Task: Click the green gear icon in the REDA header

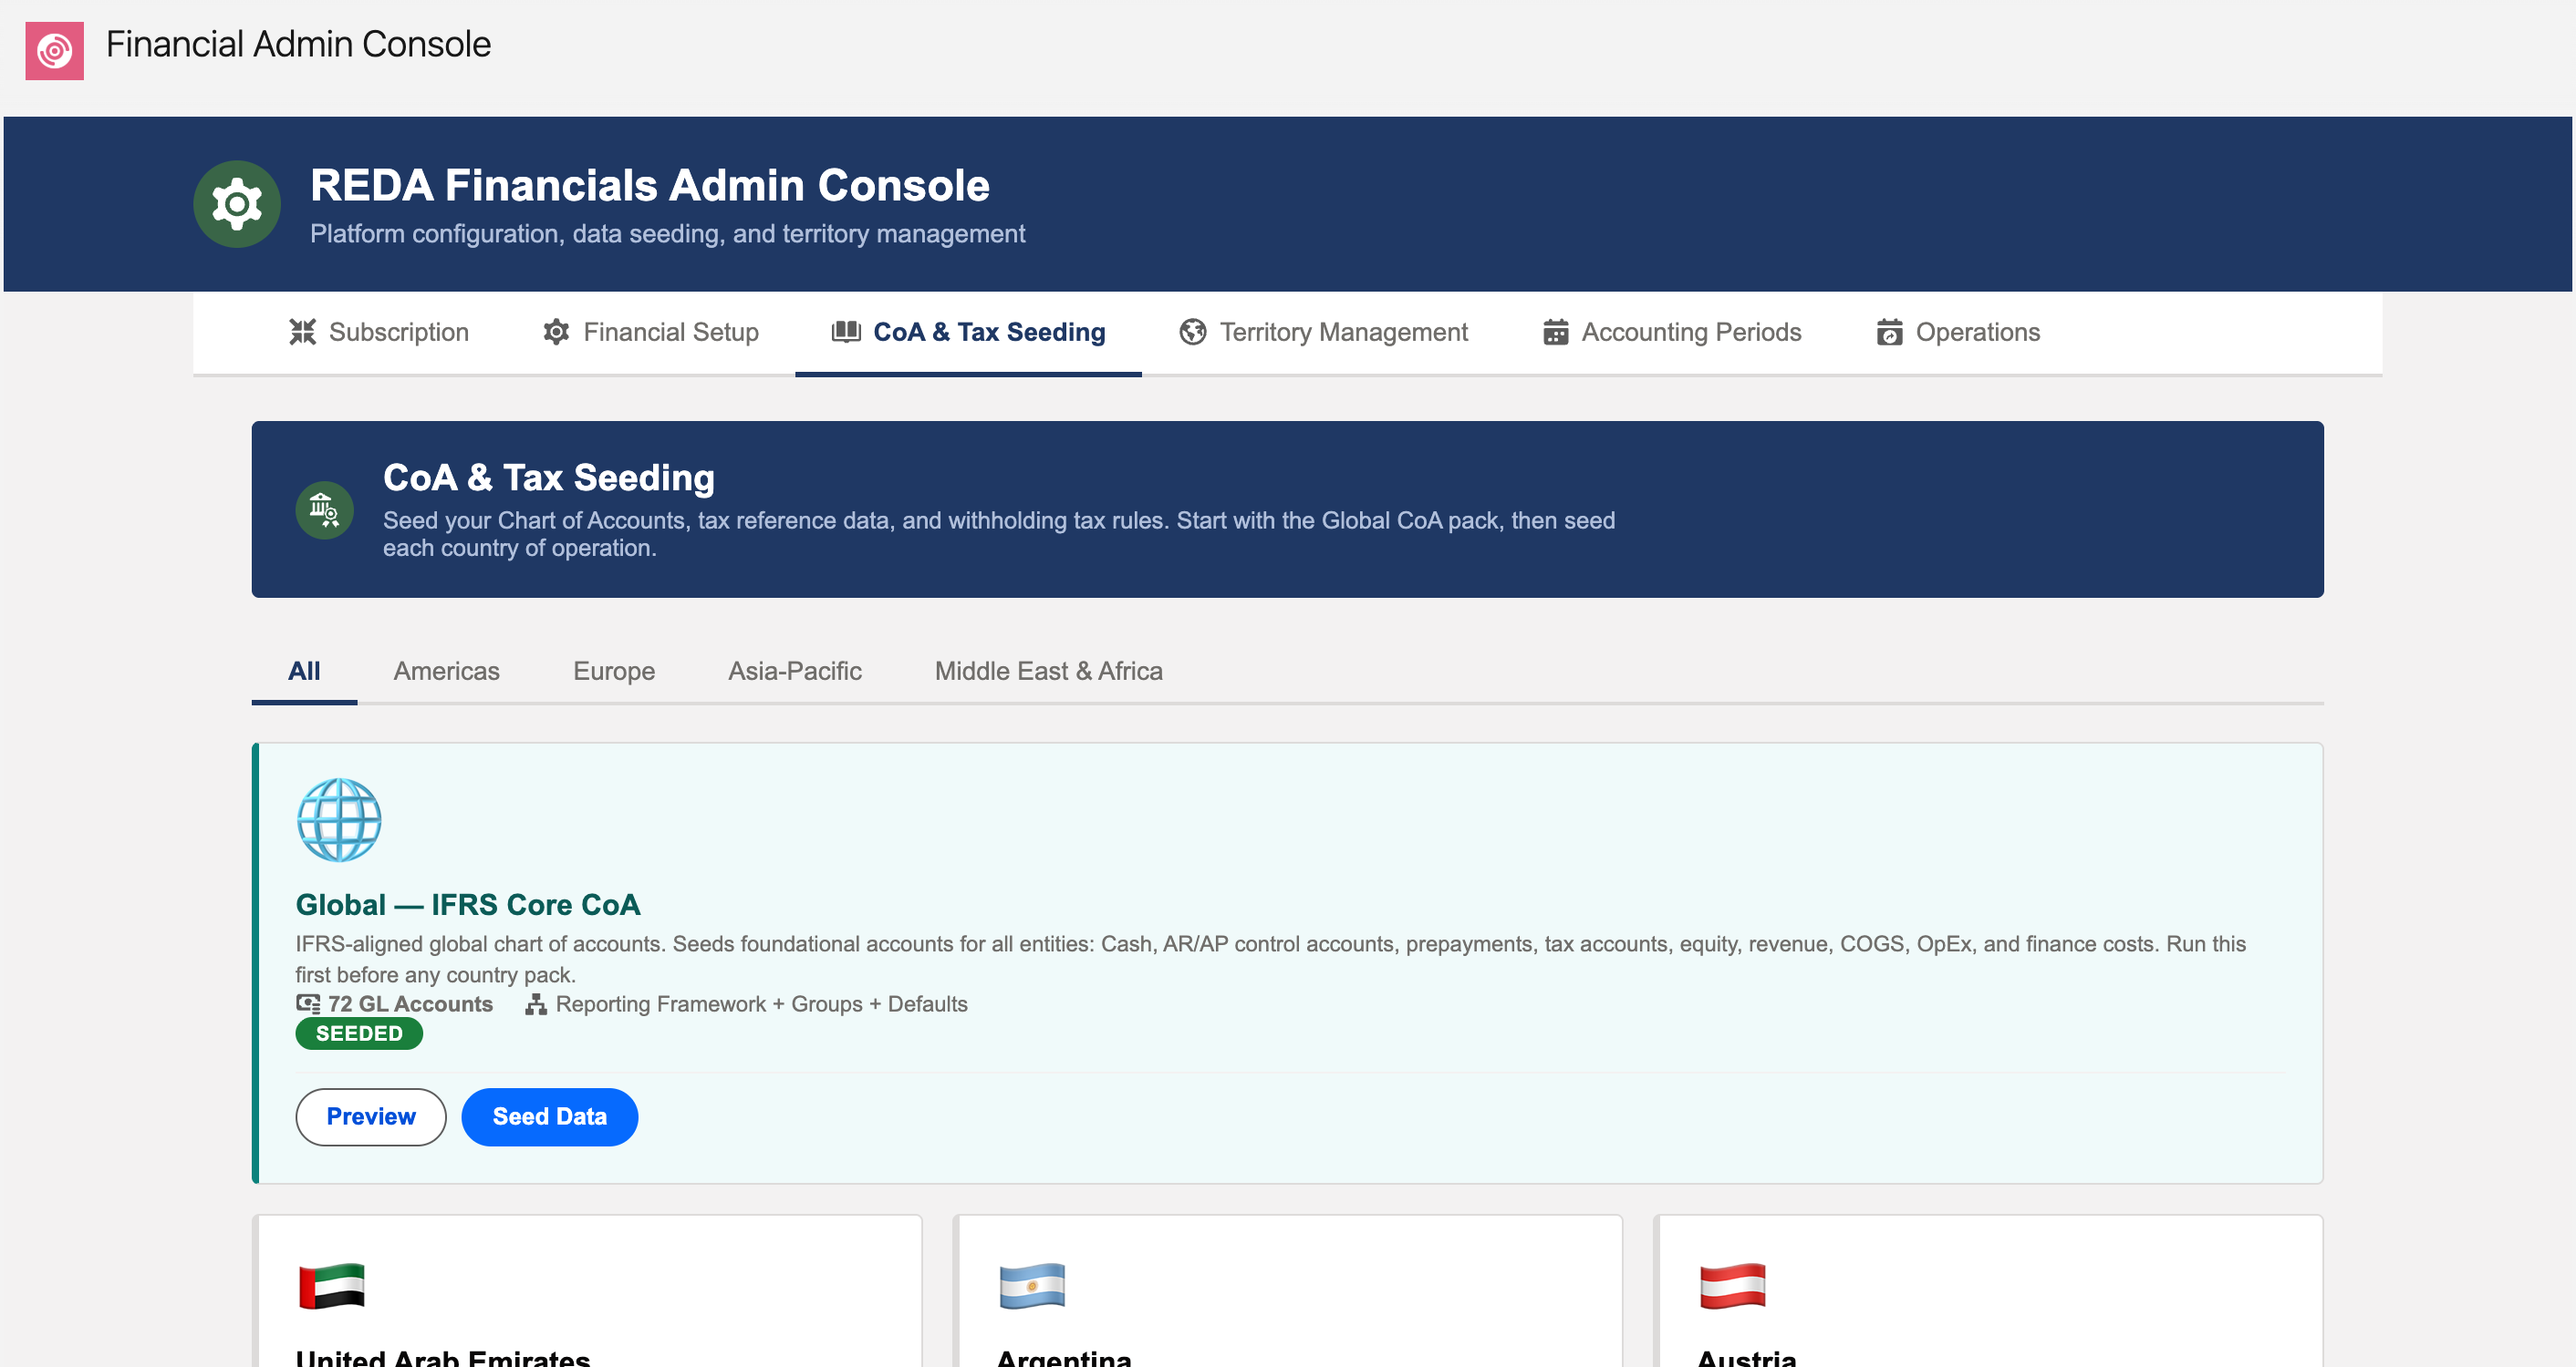Action: coord(237,204)
